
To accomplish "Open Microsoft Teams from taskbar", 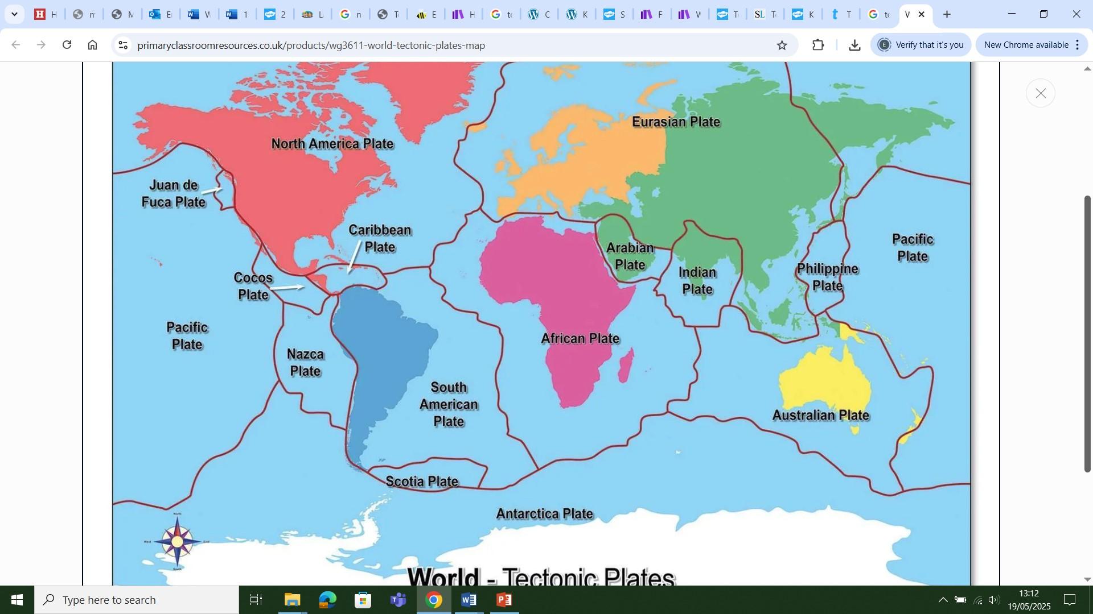I will [398, 600].
